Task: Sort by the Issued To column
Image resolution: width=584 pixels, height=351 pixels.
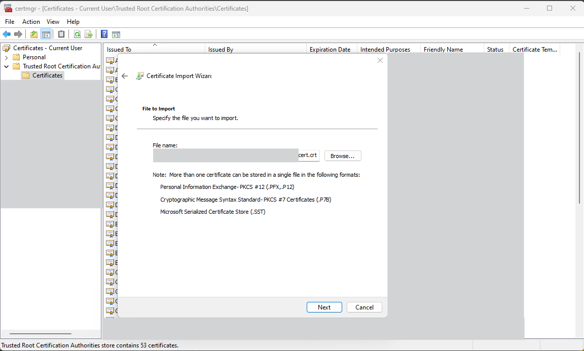Action: 154,49
